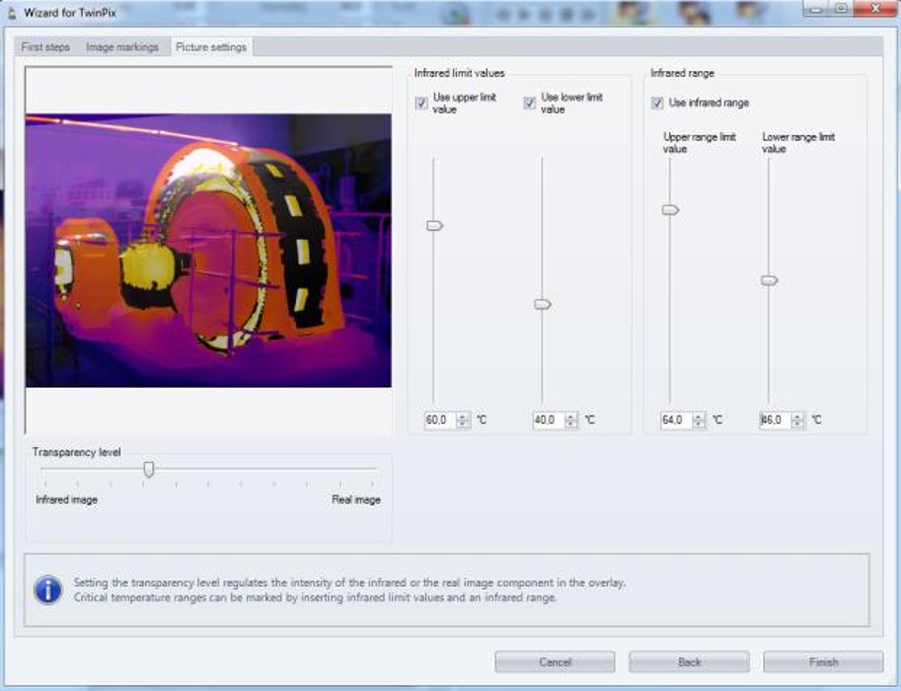Click the stepper arrows beside 60,0 °C
901x691 pixels.
click(463, 421)
